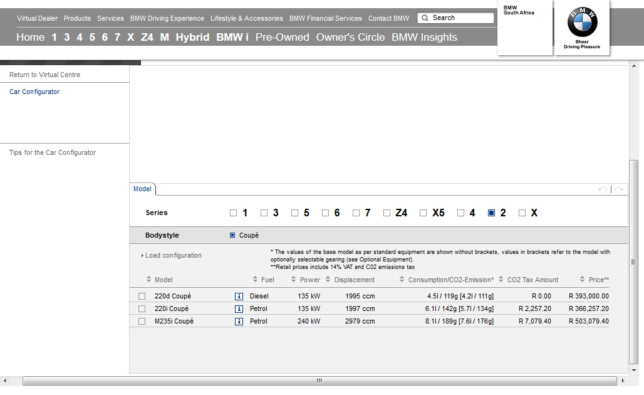
Task: Select the 220d Coupé checkbox
Action: click(142, 296)
